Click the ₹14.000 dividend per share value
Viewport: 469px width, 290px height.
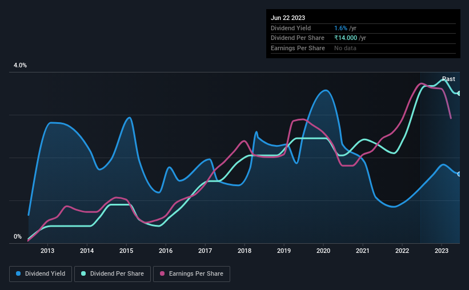[x=346, y=38]
